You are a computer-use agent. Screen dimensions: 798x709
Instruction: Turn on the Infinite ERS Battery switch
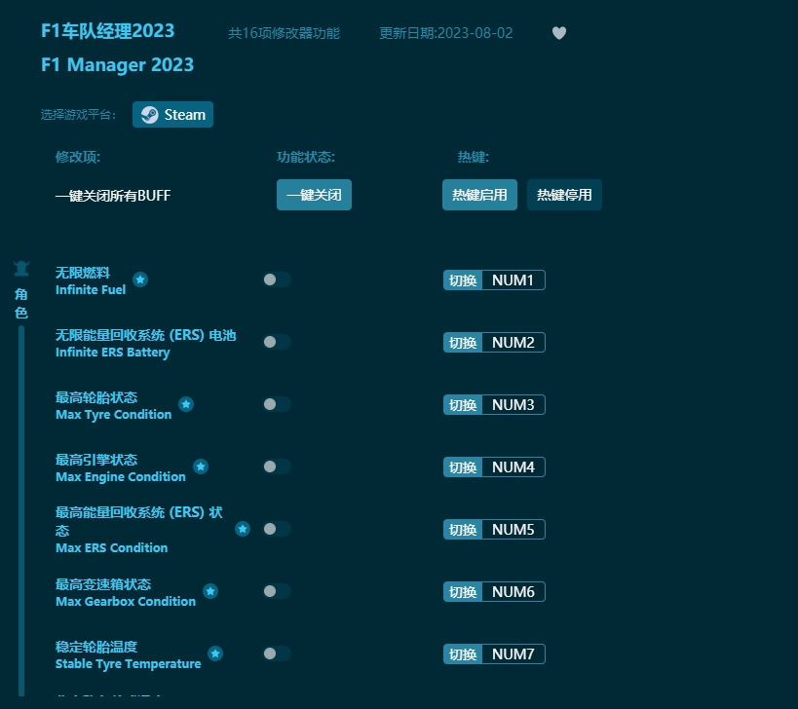pyautogui.click(x=277, y=342)
